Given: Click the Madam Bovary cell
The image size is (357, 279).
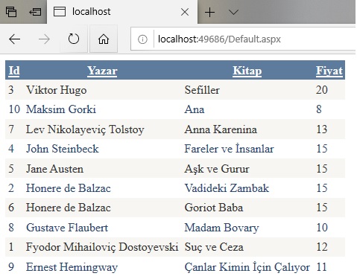Looking at the screenshot, I should [221, 228].
